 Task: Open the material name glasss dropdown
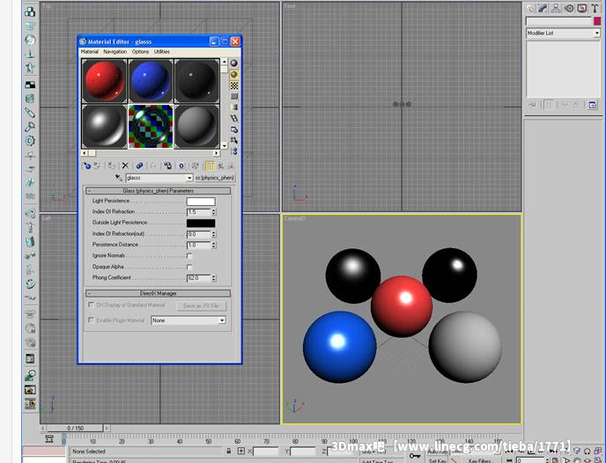coord(189,178)
